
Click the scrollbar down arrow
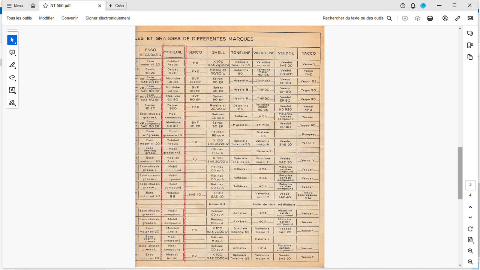[x=460, y=265]
